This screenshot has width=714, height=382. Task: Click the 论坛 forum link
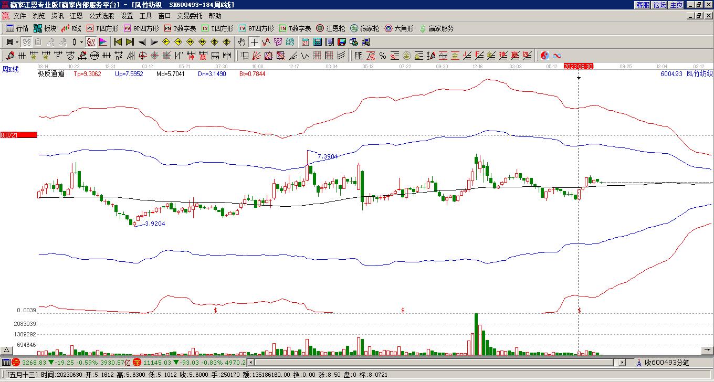pyautogui.click(x=660, y=5)
